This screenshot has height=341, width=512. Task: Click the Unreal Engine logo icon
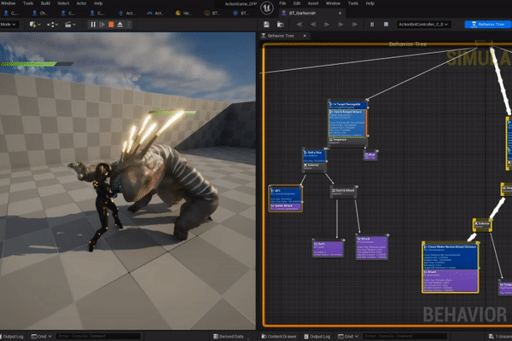(x=267, y=8)
